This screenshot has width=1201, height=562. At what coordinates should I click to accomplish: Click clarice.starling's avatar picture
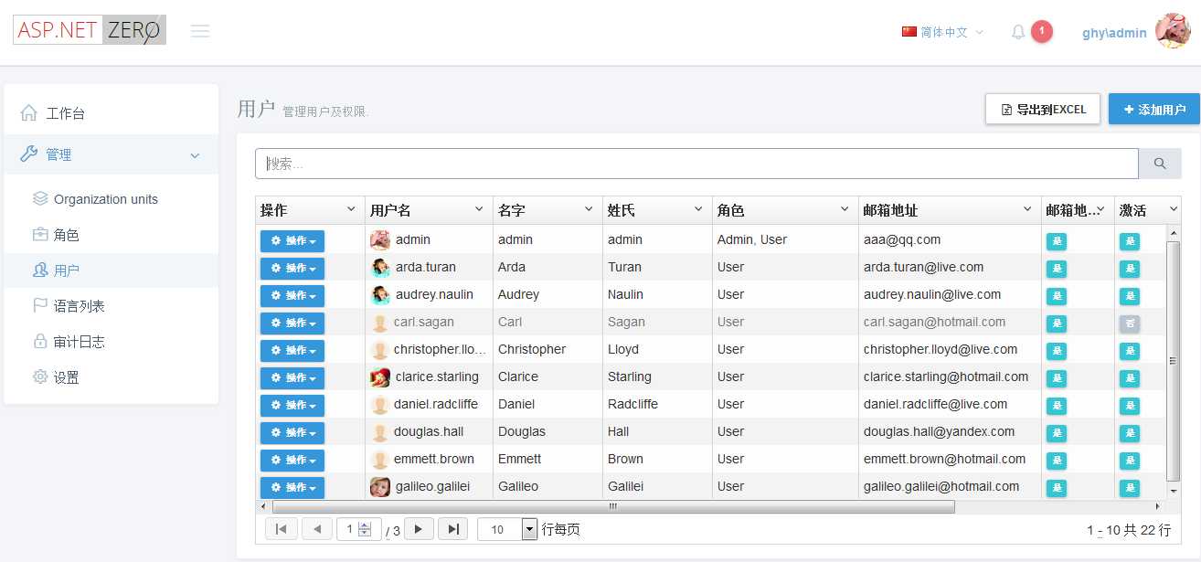coord(380,376)
